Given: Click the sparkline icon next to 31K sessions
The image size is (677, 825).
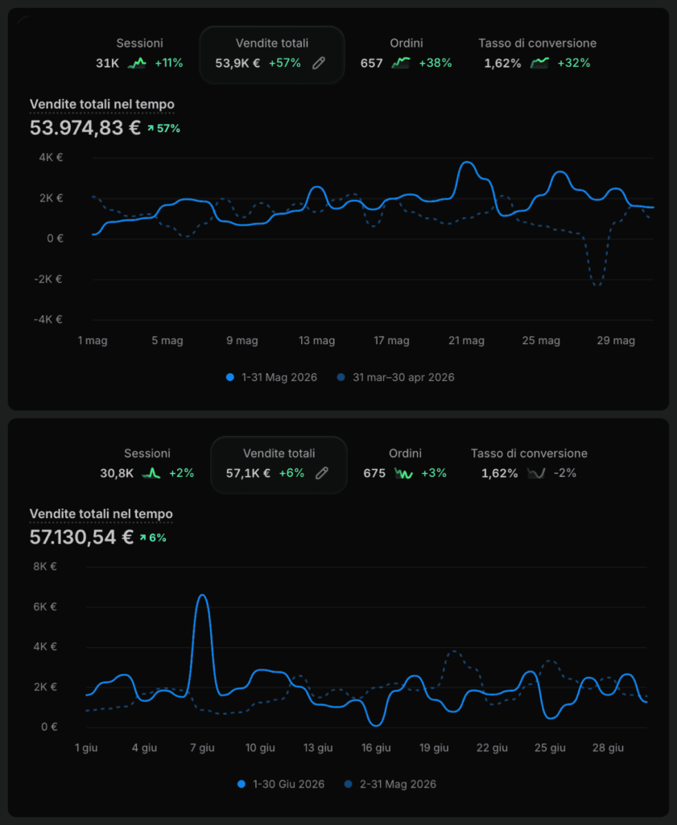Looking at the screenshot, I should [x=137, y=63].
